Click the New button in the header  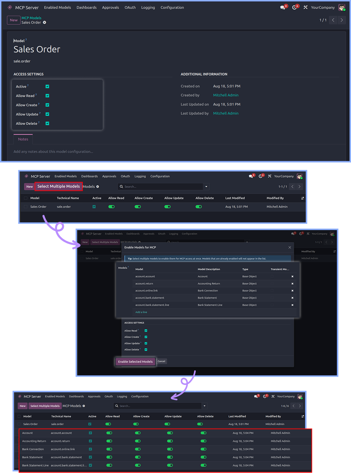pos(14,20)
